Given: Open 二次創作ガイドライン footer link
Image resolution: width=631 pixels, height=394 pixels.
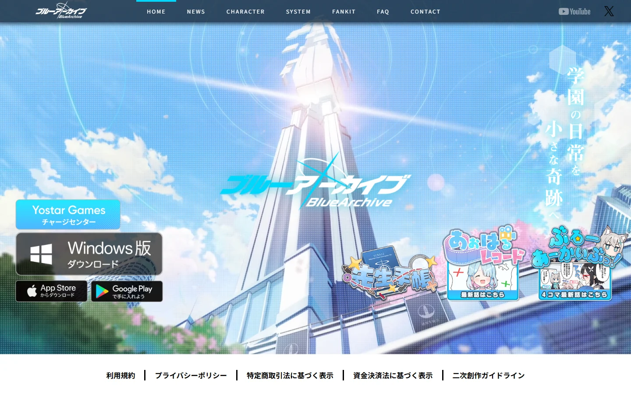Looking at the screenshot, I should pyautogui.click(x=489, y=376).
